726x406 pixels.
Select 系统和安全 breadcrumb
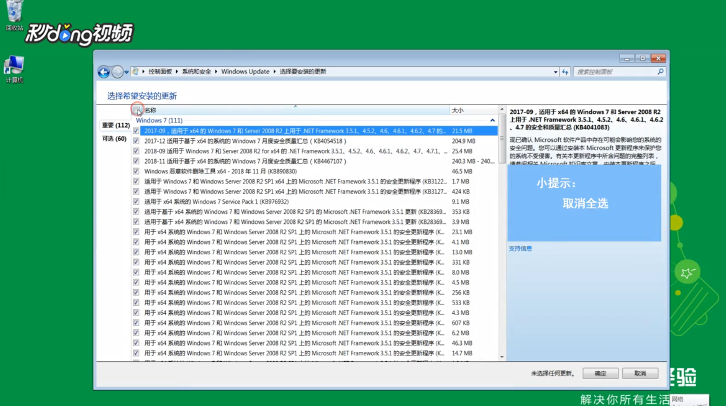coord(196,72)
